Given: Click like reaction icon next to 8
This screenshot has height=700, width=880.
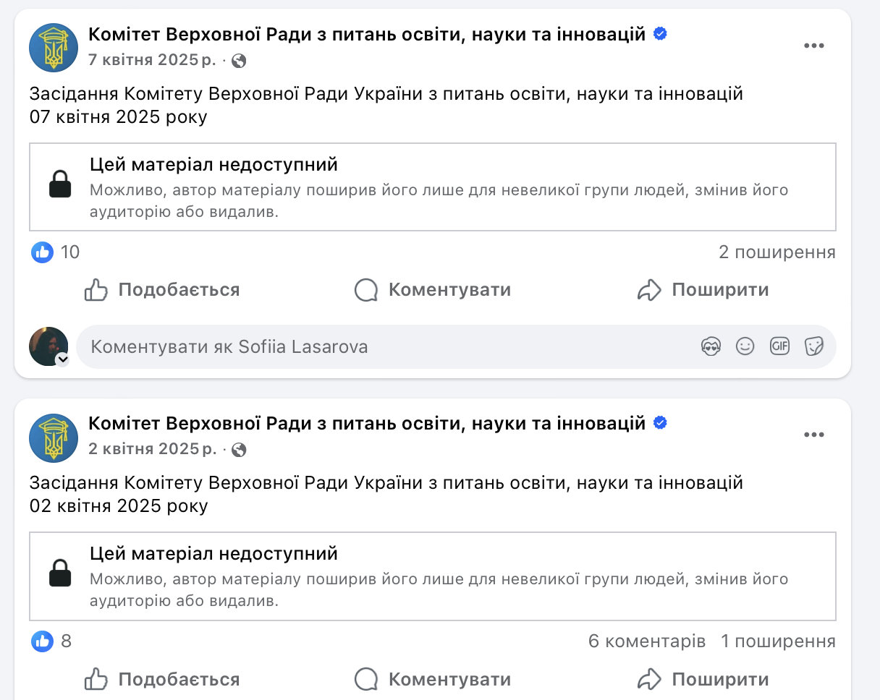Looking at the screenshot, I should click(43, 641).
